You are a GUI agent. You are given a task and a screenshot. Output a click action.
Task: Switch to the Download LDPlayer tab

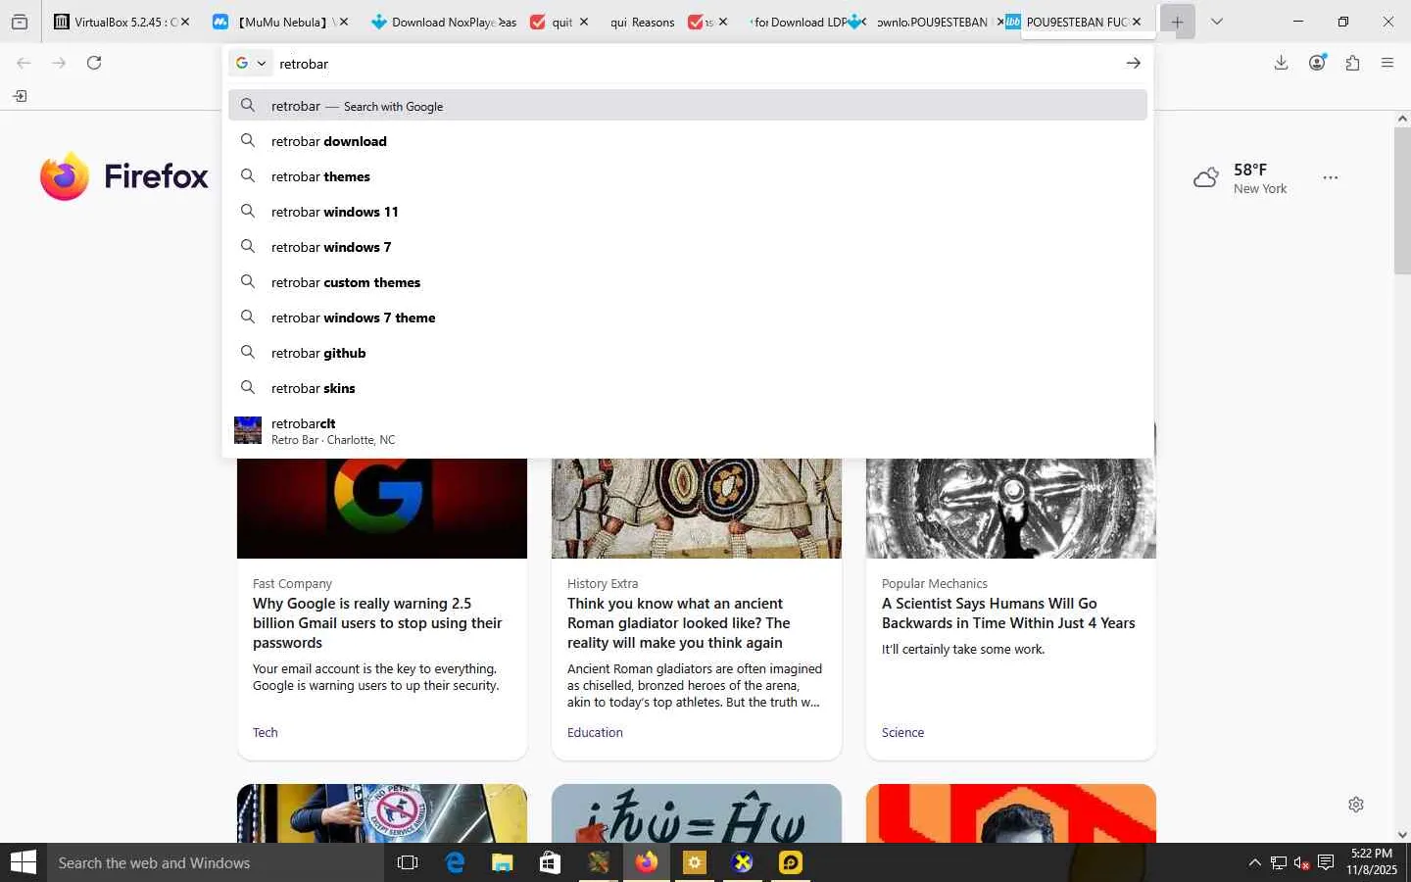800,22
